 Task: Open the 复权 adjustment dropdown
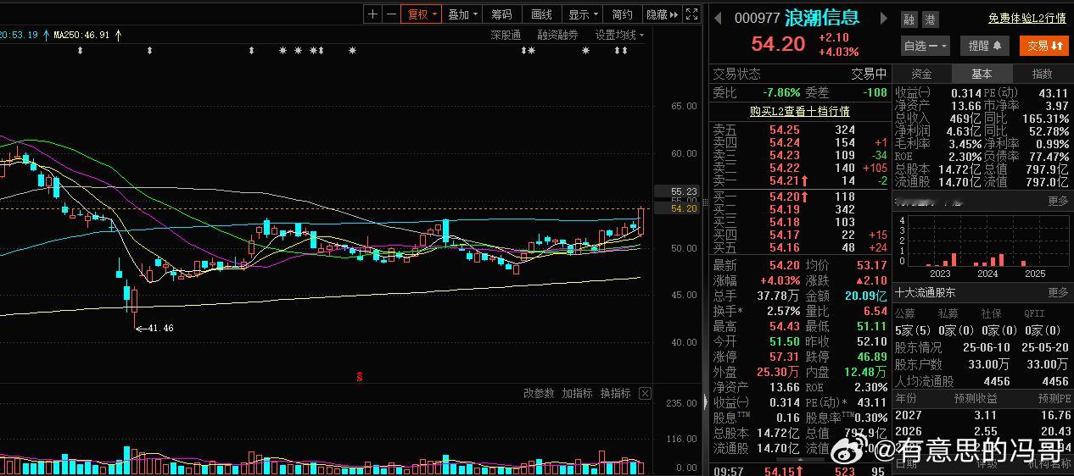422,14
